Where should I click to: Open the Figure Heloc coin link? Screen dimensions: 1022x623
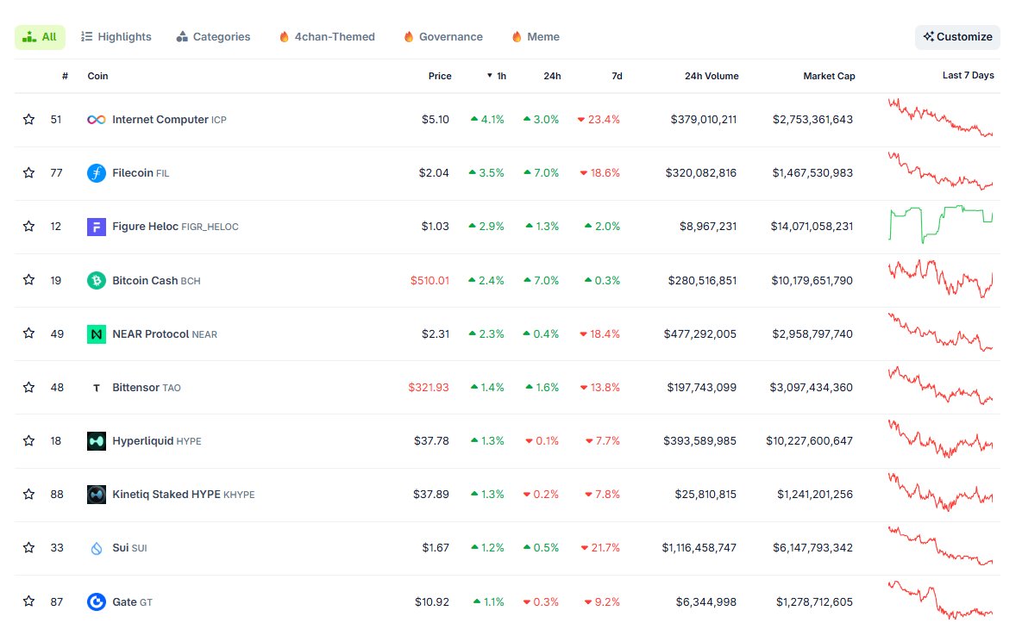click(175, 227)
